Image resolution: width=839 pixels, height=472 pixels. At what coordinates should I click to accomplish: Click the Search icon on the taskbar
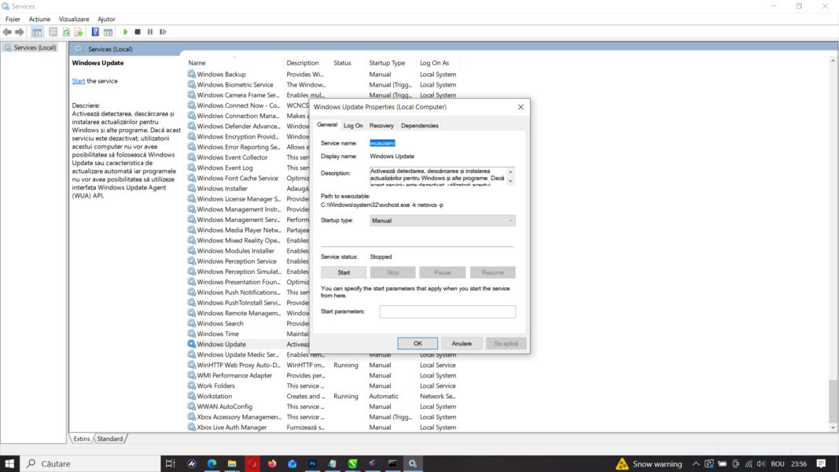click(30, 463)
